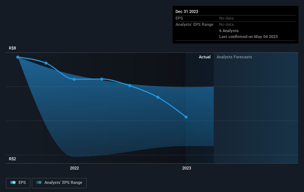
Task: Click the last EPS data point at 2023
Action: 186,117
